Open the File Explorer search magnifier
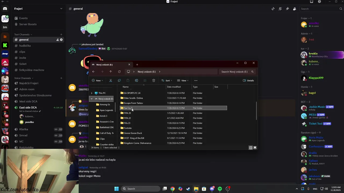Screen dimensions: 344x193 [252, 72]
